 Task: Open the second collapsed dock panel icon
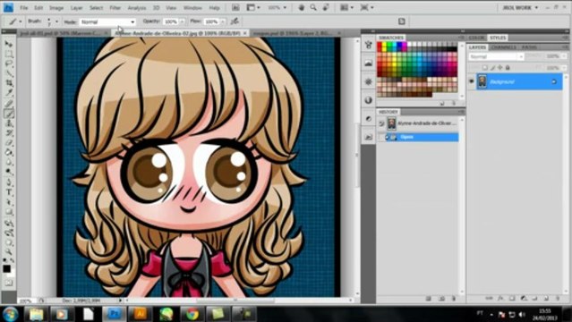(368, 64)
